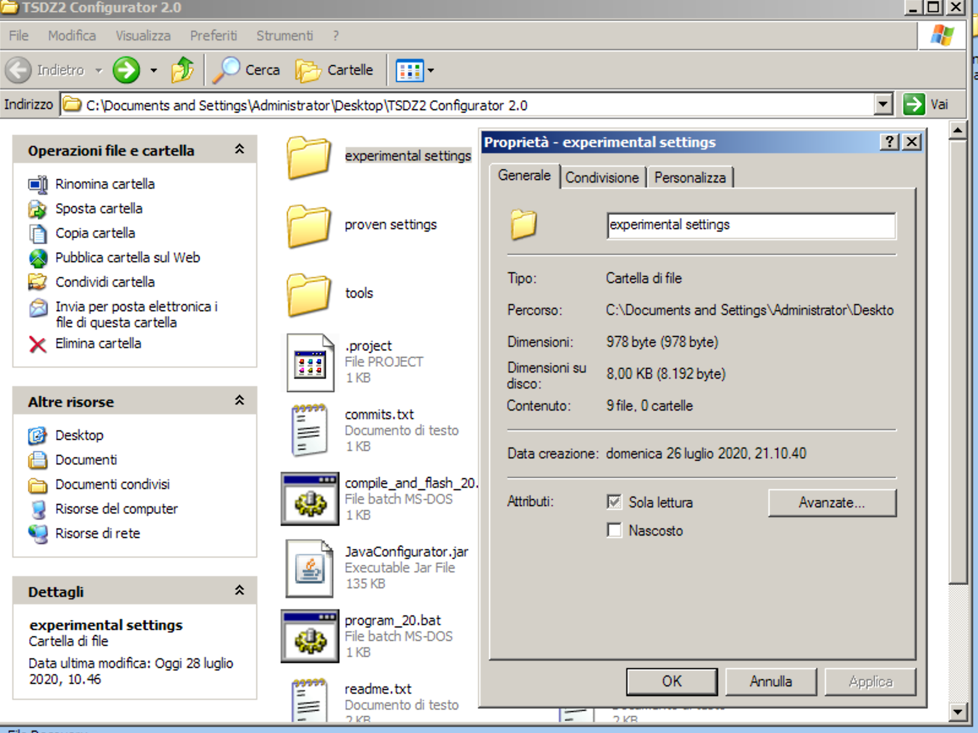The height and width of the screenshot is (733, 978).
Task: Open the Modifica menu
Action: pyautogui.click(x=72, y=36)
